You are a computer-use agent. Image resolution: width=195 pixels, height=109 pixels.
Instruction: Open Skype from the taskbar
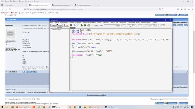[x=80, y=107]
